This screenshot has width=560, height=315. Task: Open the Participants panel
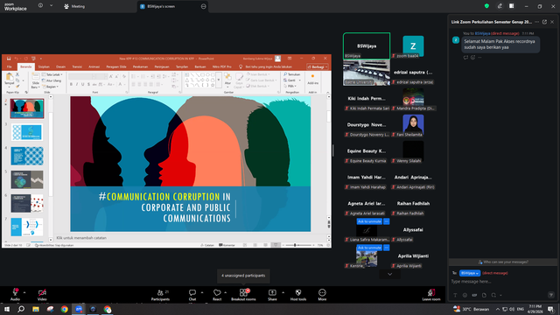pos(160,295)
